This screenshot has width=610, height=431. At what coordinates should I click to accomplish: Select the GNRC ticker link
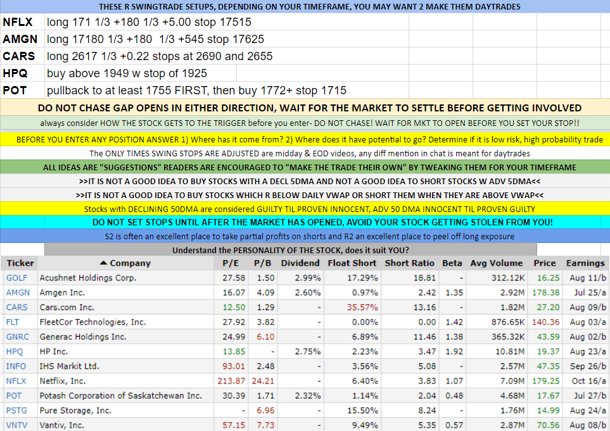pos(18,337)
